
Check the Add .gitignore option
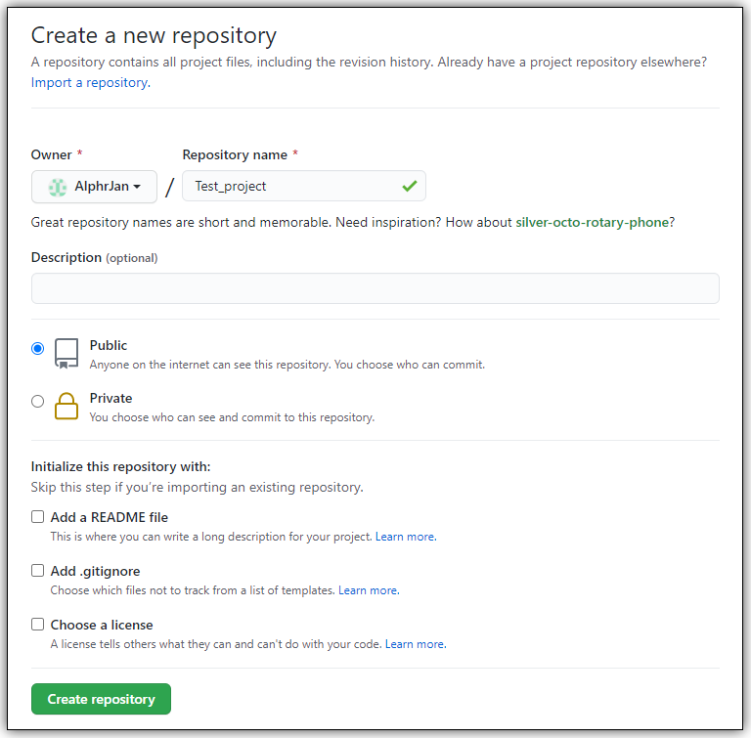38,571
